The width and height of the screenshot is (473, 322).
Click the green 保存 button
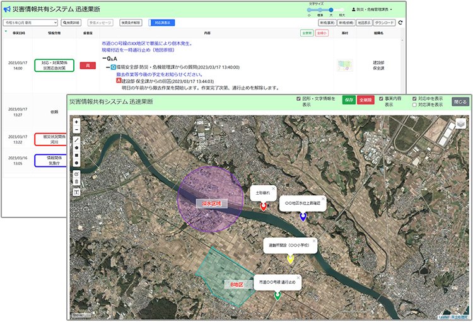click(x=349, y=100)
